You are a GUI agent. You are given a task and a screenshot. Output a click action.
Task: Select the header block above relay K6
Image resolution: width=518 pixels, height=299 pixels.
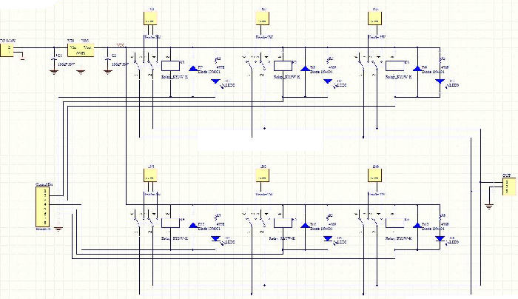(374, 175)
